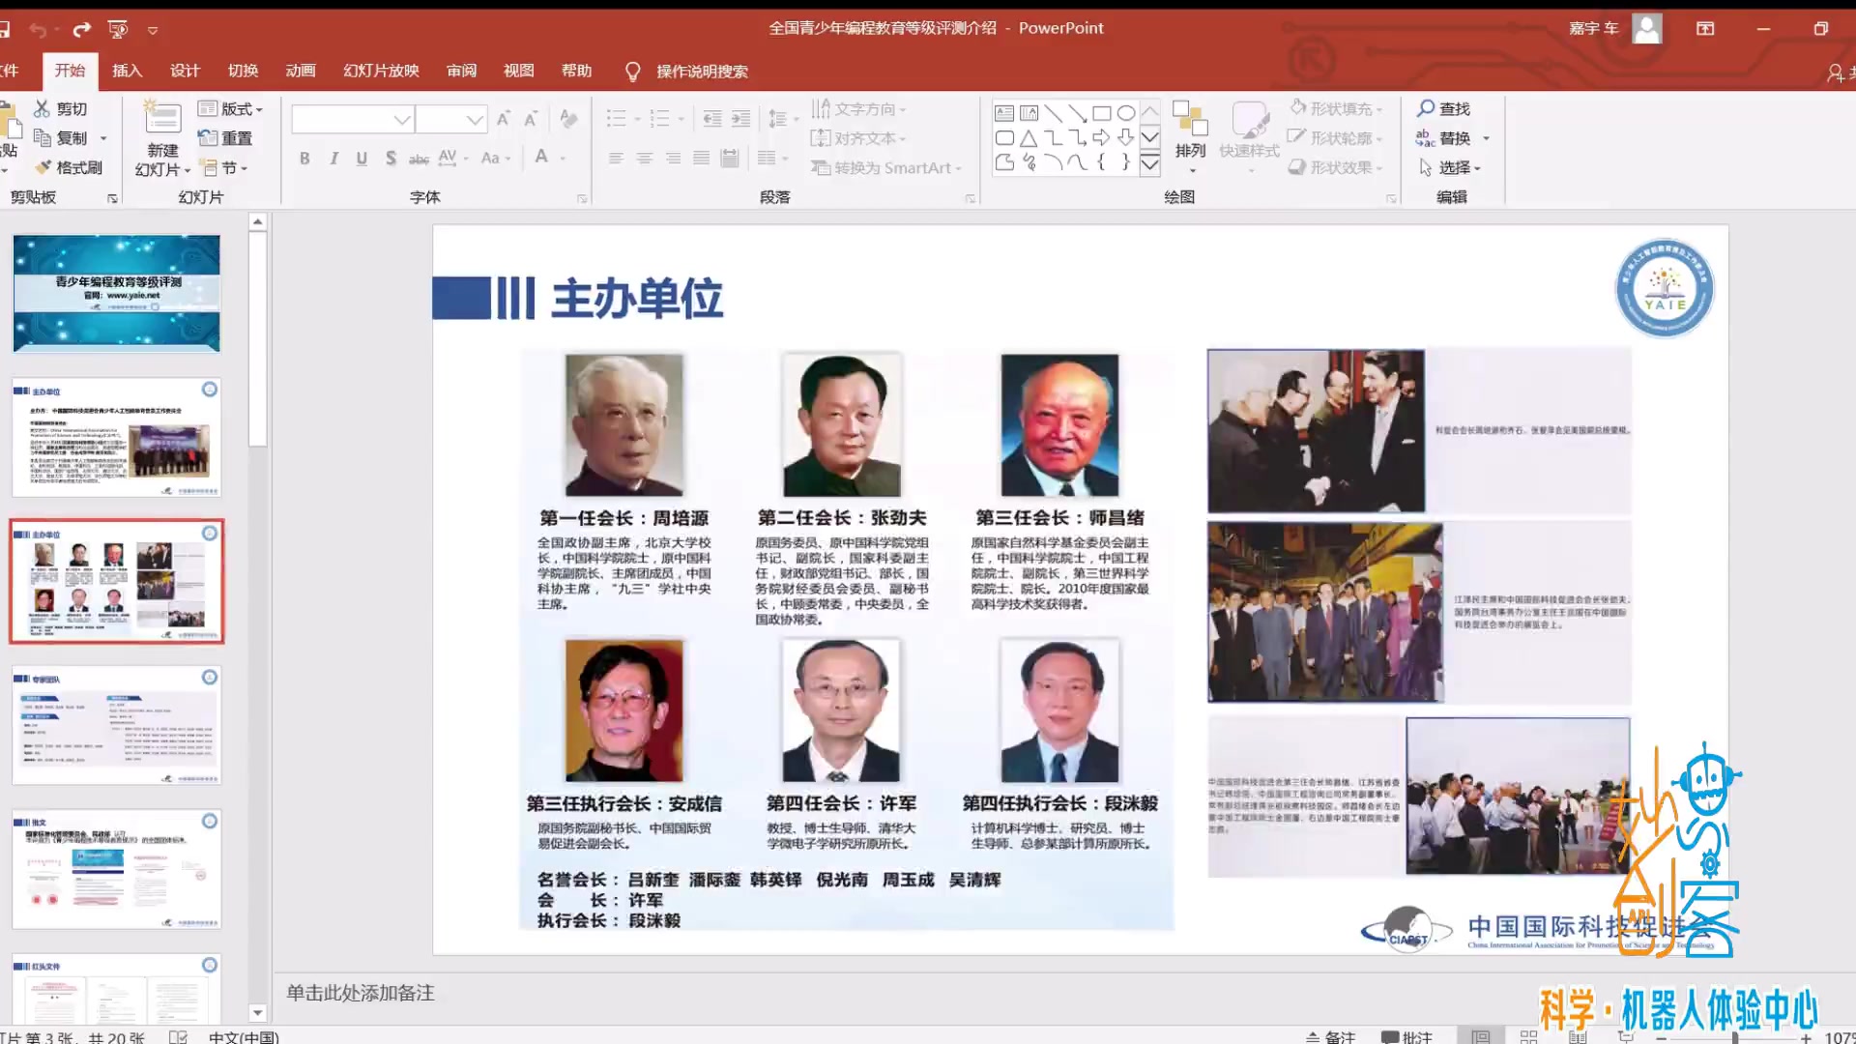This screenshot has height=1044, width=1856.
Task: Click the zoom slider in status bar
Action: click(x=1734, y=1037)
